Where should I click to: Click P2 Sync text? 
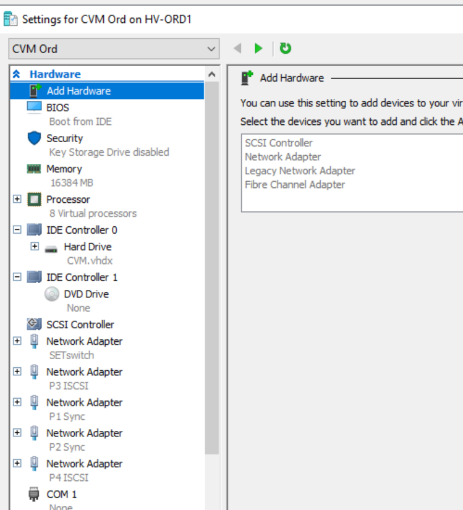(67, 447)
